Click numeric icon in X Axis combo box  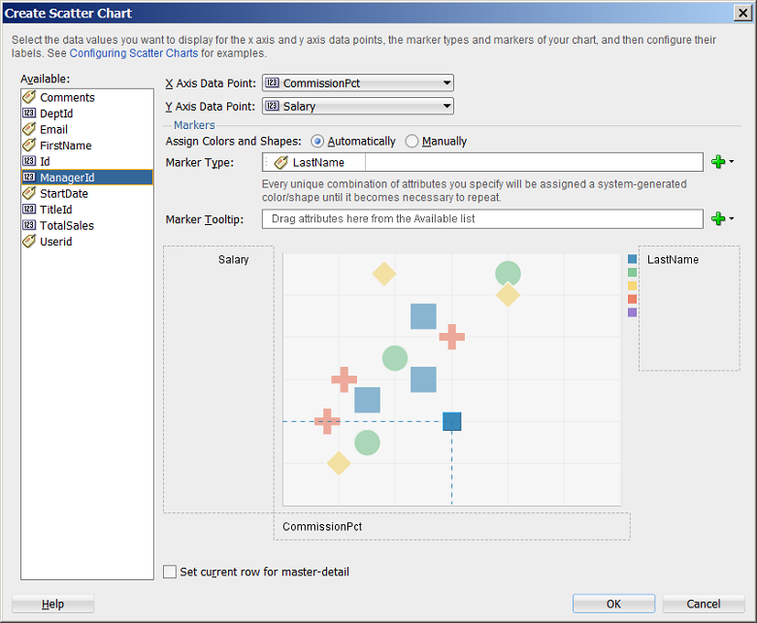point(273,82)
